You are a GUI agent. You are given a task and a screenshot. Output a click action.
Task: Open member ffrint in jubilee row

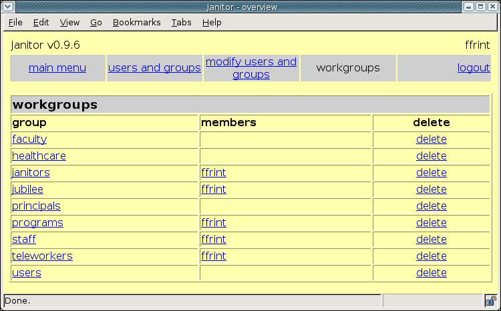214,189
